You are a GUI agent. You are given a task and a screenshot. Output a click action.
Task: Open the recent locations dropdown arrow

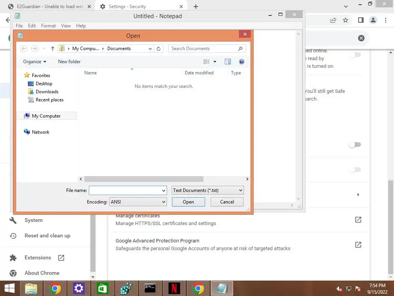(44, 49)
